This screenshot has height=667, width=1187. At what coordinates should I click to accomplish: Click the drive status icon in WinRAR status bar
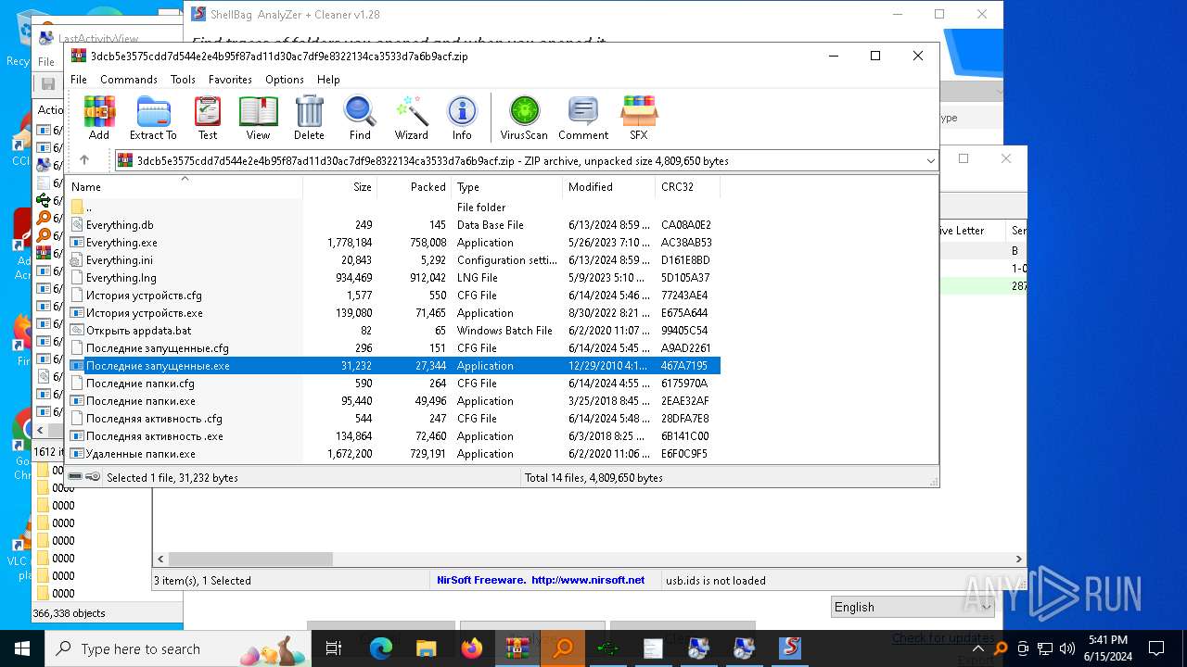click(75, 477)
